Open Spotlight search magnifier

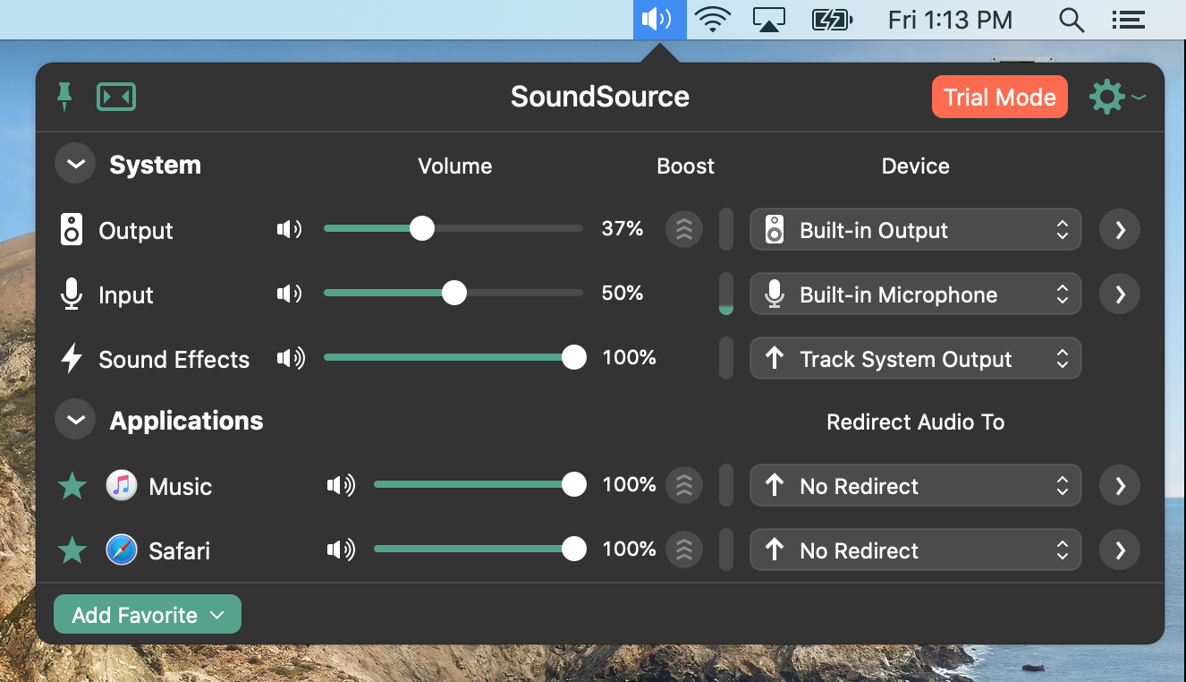(1072, 20)
